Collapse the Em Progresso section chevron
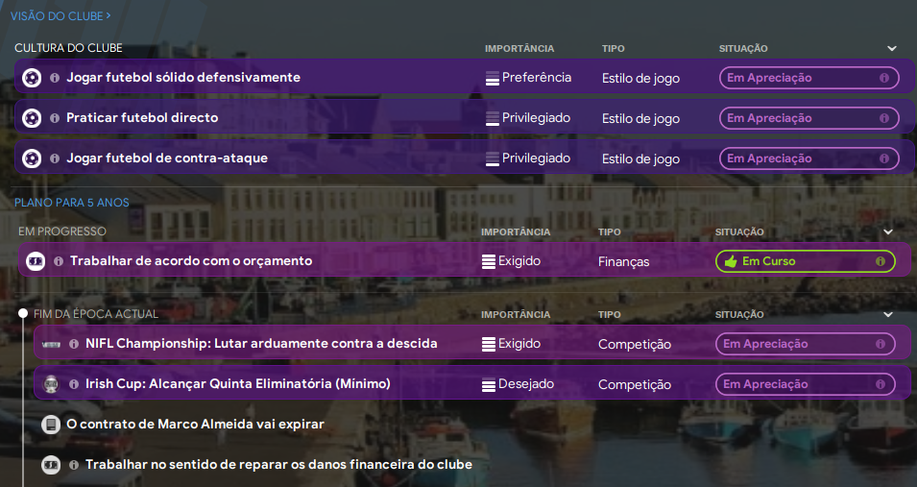The width and height of the screenshot is (917, 487). 888,232
